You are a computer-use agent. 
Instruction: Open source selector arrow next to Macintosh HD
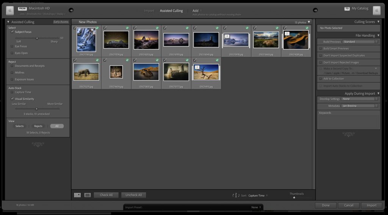tap(71, 10)
